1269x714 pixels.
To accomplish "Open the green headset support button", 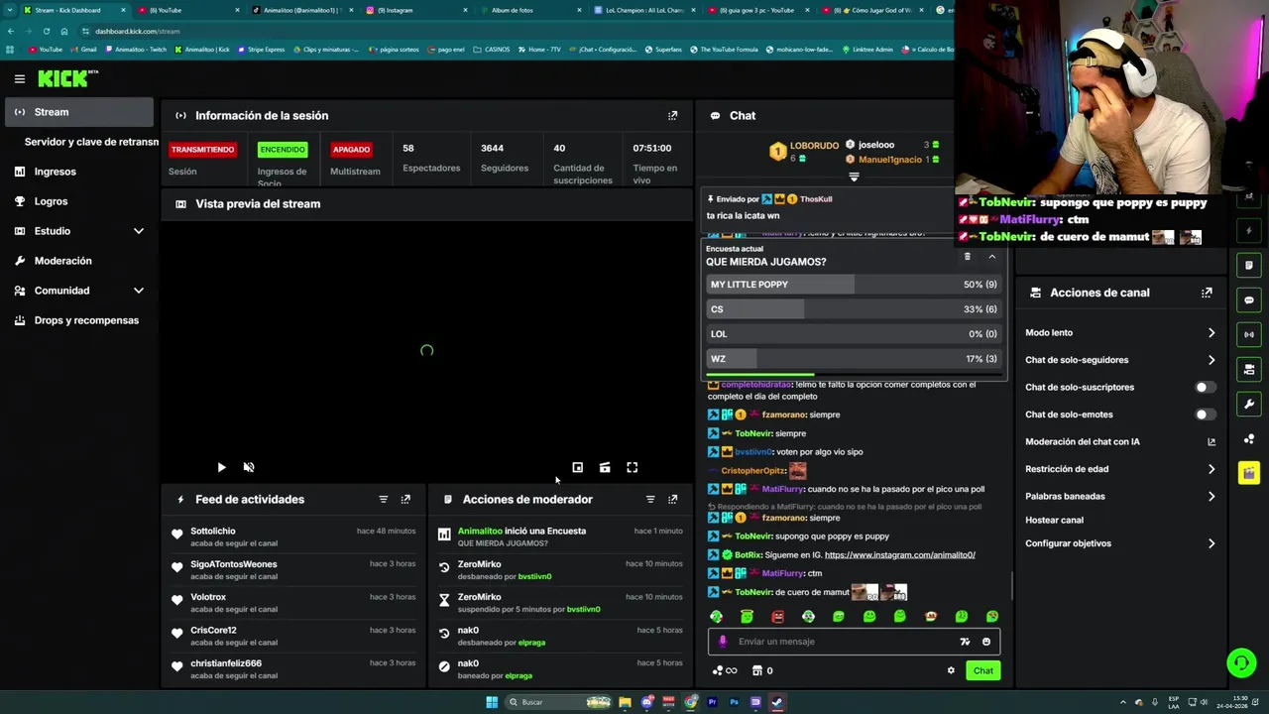I will (1240, 662).
